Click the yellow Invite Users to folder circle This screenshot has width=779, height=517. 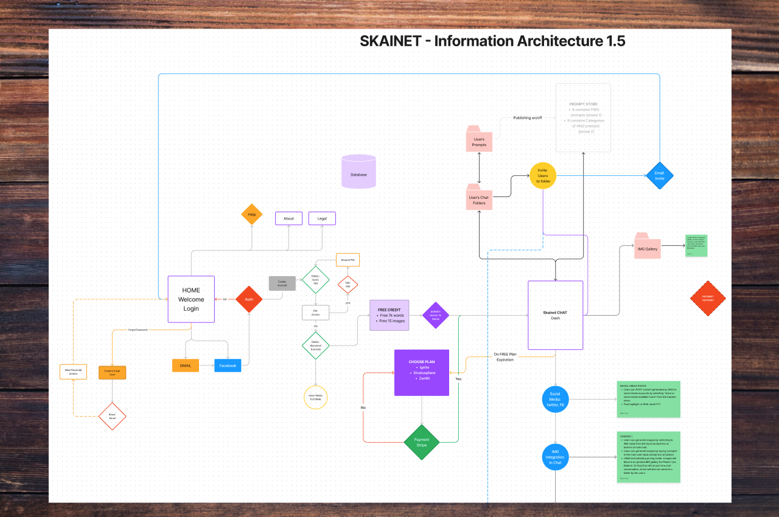543,176
